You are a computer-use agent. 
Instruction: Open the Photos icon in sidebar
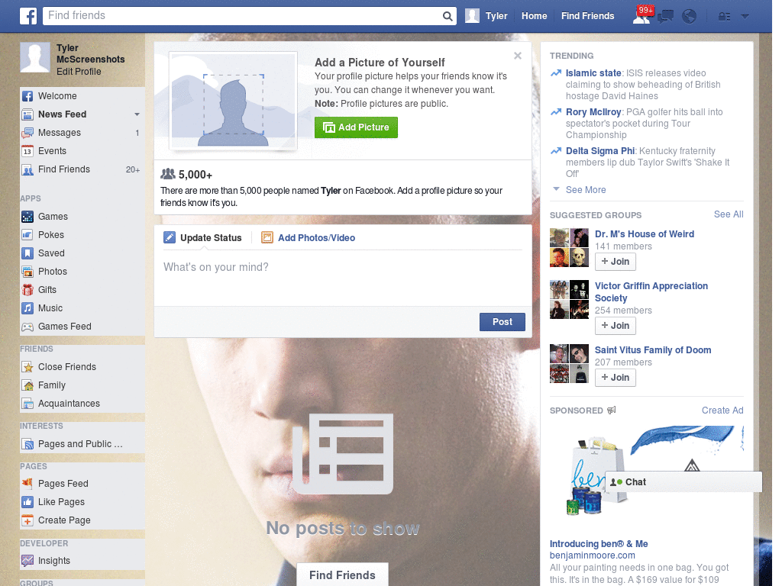tap(27, 272)
